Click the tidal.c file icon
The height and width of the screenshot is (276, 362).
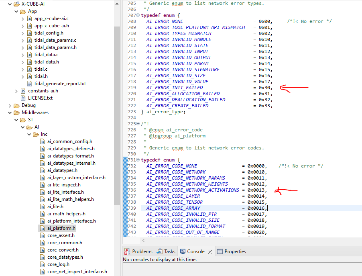30,69
